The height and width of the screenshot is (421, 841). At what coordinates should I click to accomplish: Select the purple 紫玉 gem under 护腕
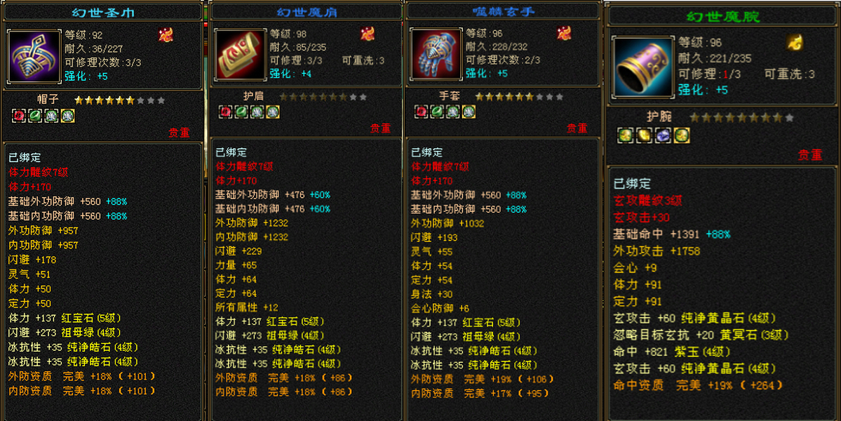[x=663, y=135]
